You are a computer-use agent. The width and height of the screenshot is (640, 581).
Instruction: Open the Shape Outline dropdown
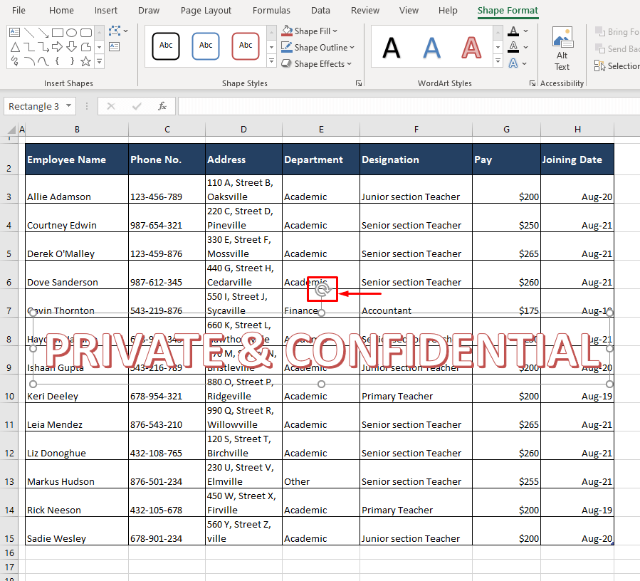coord(318,47)
